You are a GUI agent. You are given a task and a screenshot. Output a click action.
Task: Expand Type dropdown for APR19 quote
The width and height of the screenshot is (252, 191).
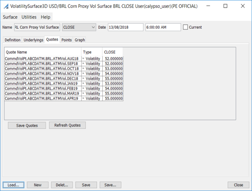[x=83, y=98]
